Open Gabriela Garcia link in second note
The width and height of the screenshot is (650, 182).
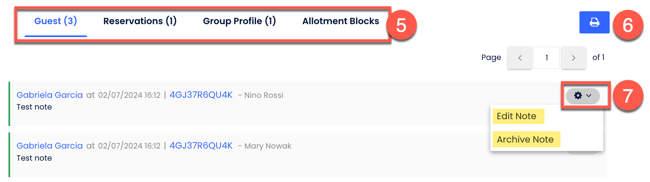tap(50, 146)
